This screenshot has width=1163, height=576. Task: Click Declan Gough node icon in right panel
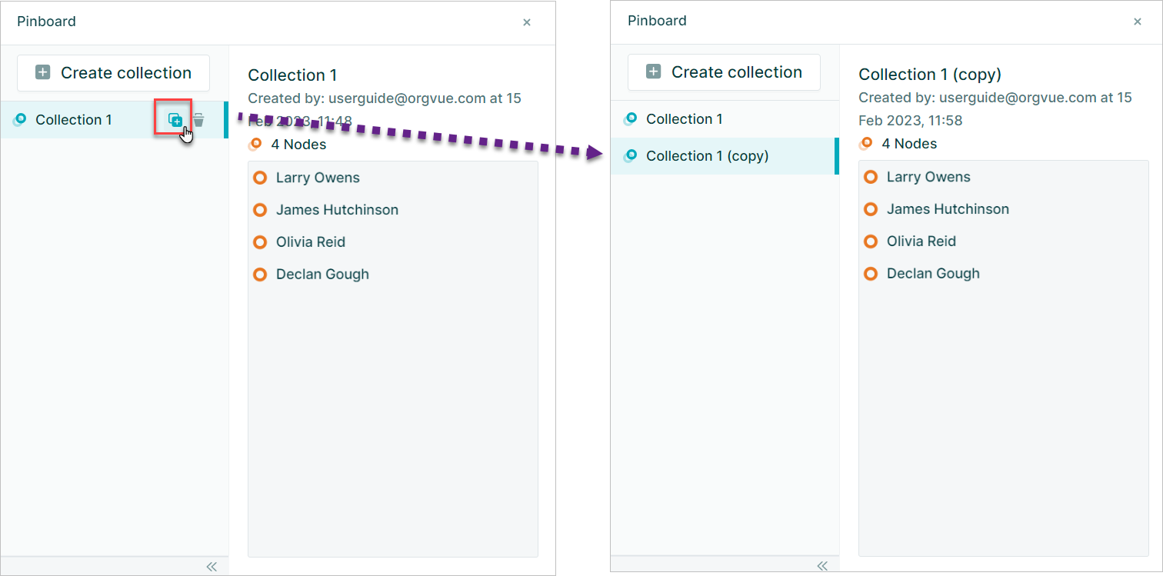tap(871, 274)
